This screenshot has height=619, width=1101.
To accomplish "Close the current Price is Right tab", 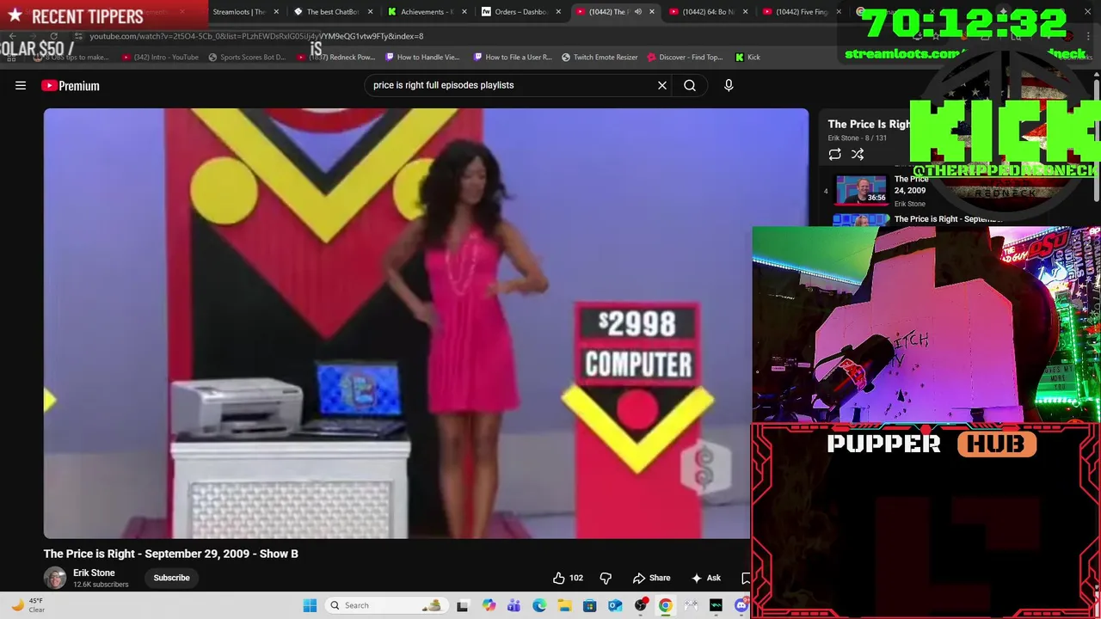I will coord(652,12).
